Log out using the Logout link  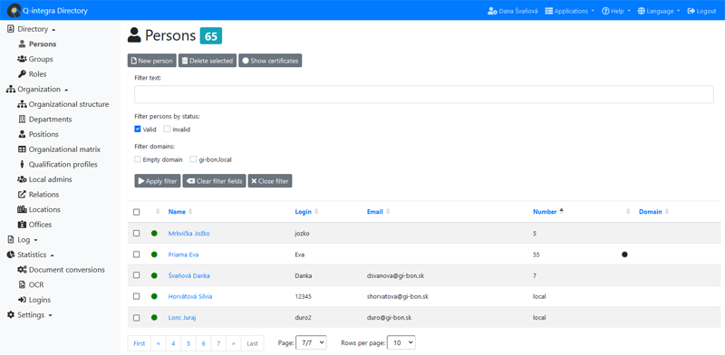[701, 11]
